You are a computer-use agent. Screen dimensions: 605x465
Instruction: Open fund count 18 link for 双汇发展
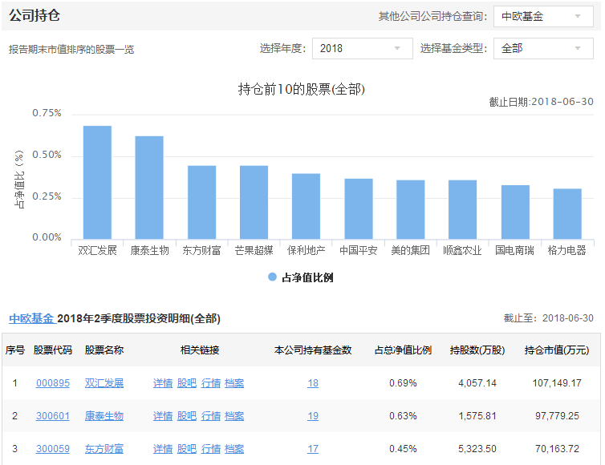[313, 383]
